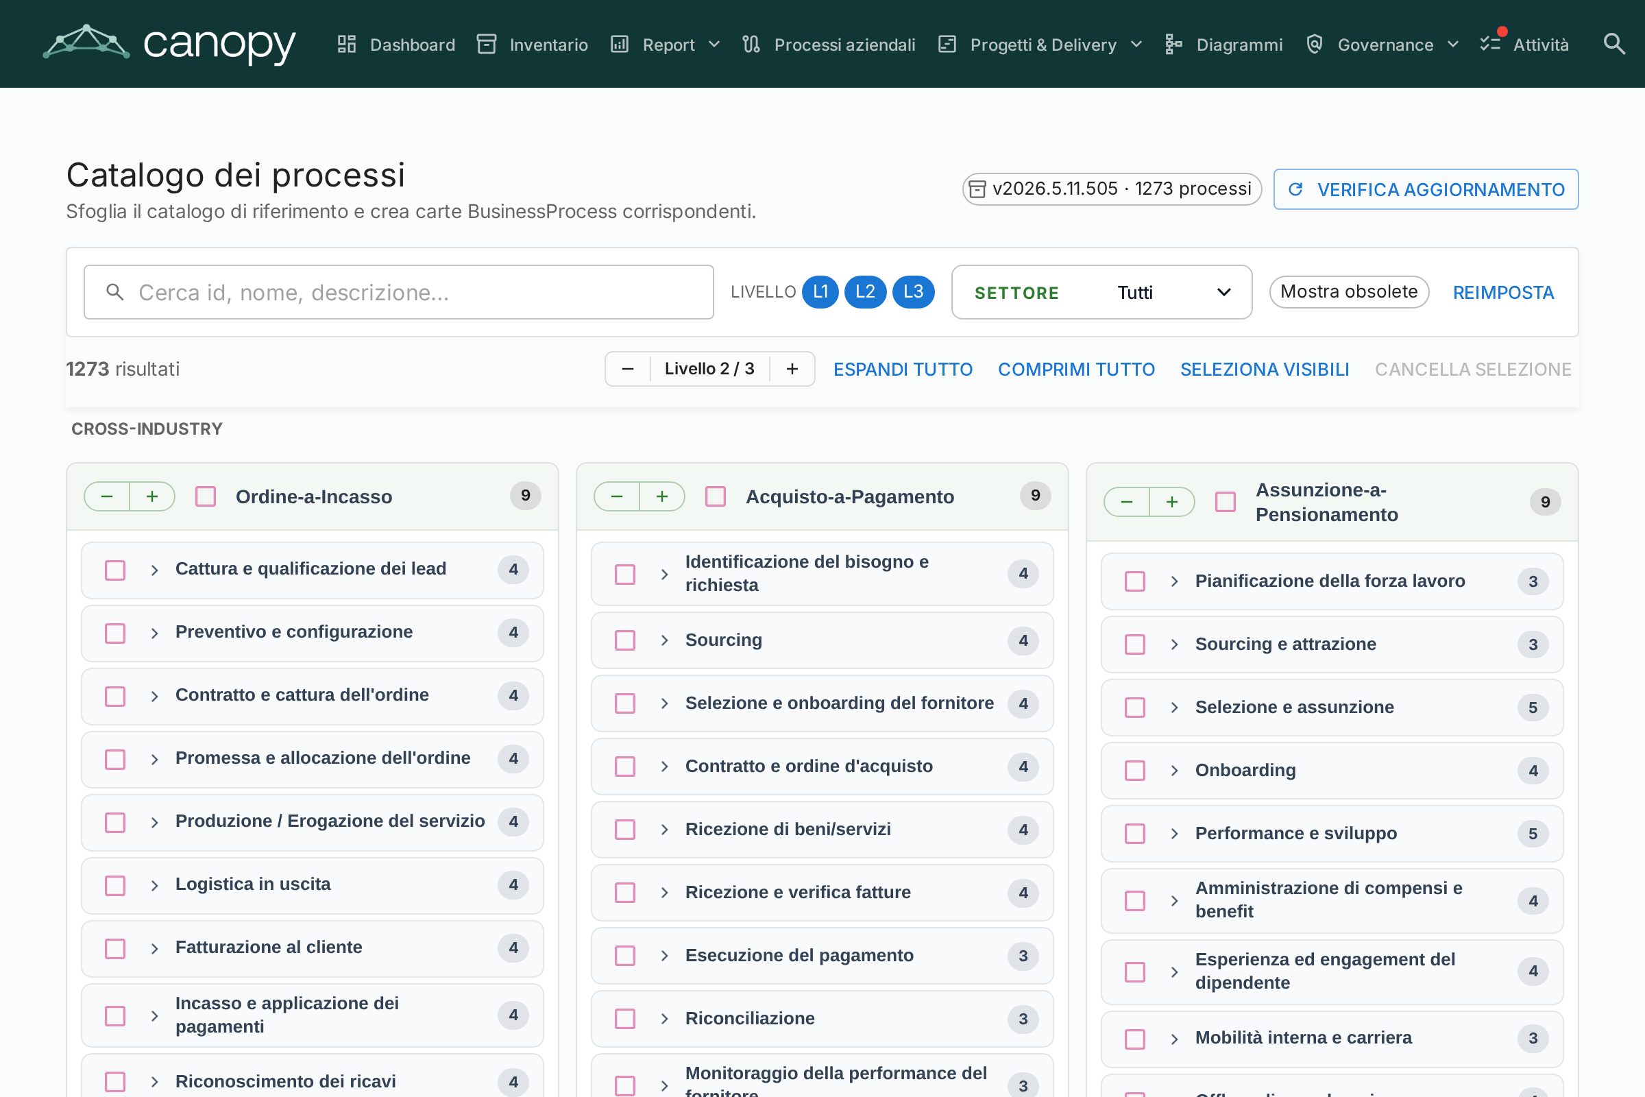Image resolution: width=1645 pixels, height=1097 pixels.
Task: Click REIMPOSTA to reset filters
Action: [x=1503, y=293]
